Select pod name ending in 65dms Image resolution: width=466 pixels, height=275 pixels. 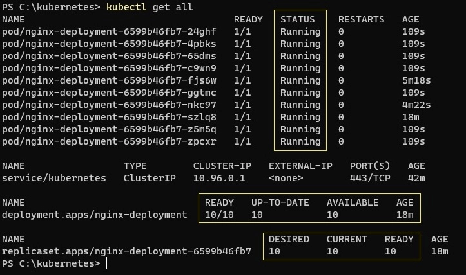pos(109,56)
